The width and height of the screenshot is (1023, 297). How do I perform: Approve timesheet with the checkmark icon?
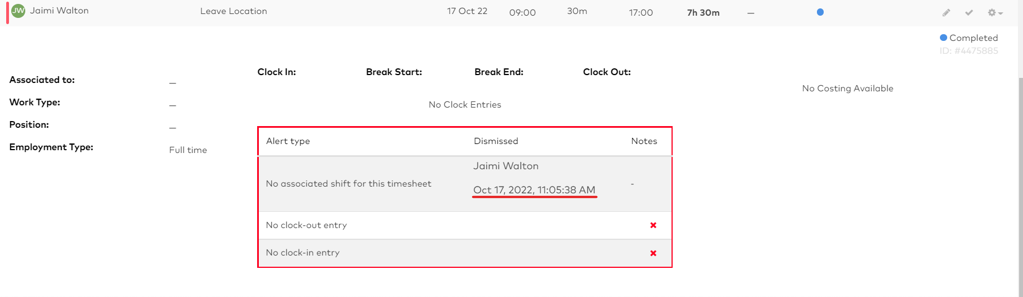969,12
